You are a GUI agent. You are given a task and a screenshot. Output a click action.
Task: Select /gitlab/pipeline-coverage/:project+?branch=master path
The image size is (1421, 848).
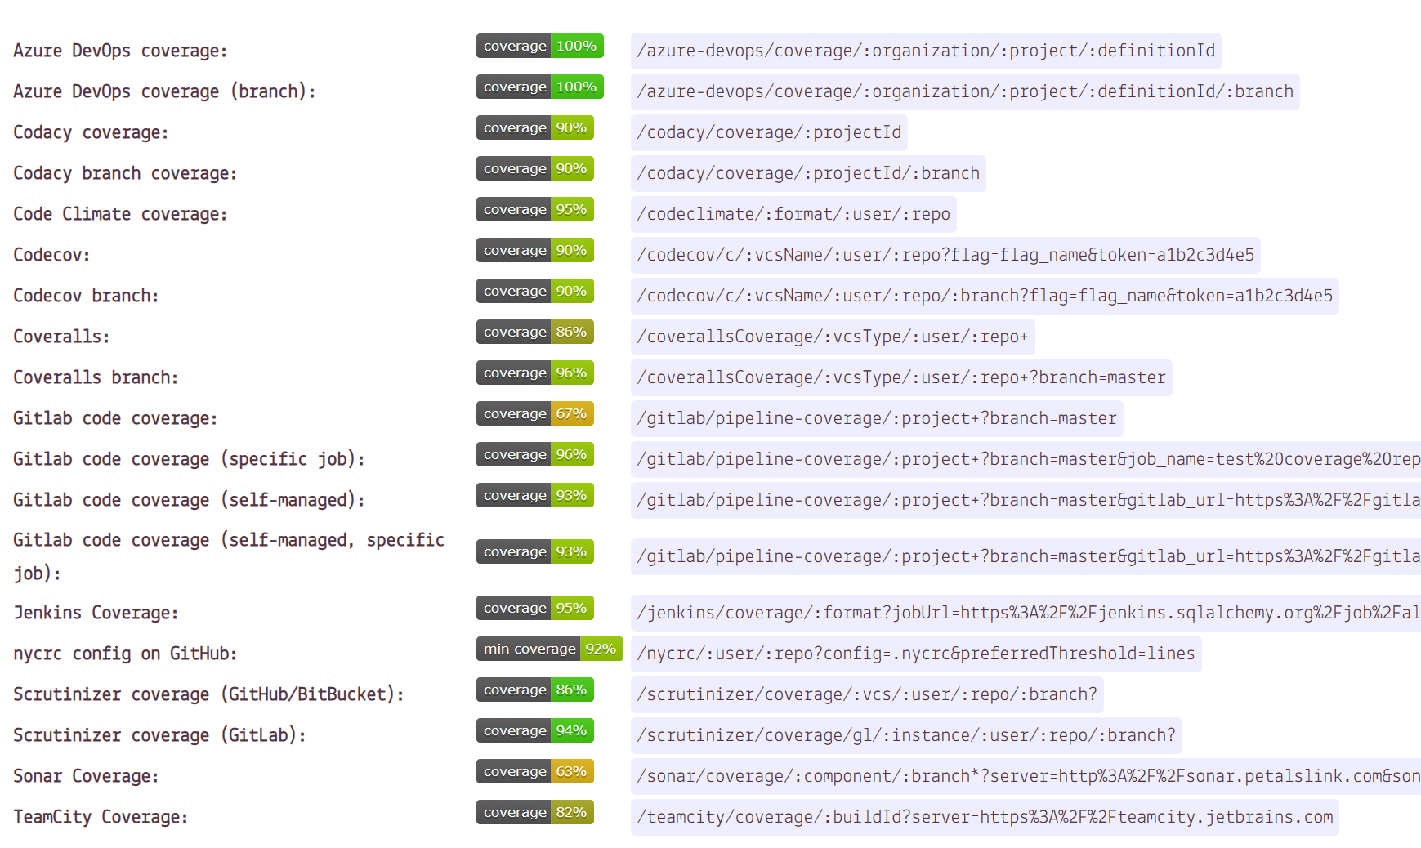(x=877, y=418)
